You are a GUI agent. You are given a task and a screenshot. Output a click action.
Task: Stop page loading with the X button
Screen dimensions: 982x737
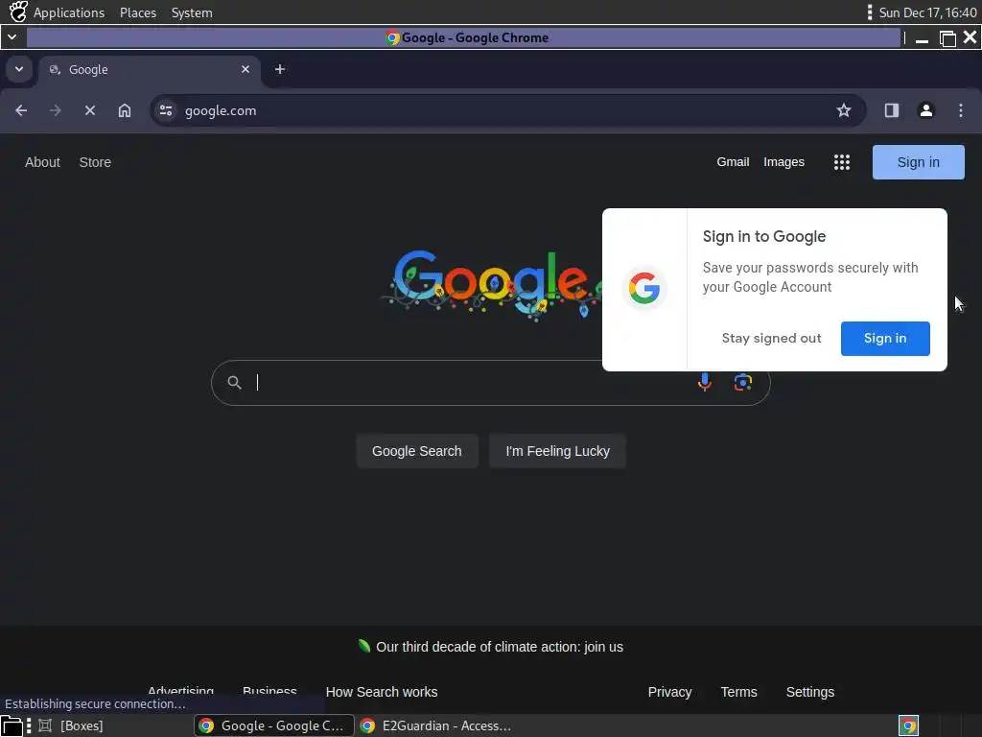pos(90,110)
